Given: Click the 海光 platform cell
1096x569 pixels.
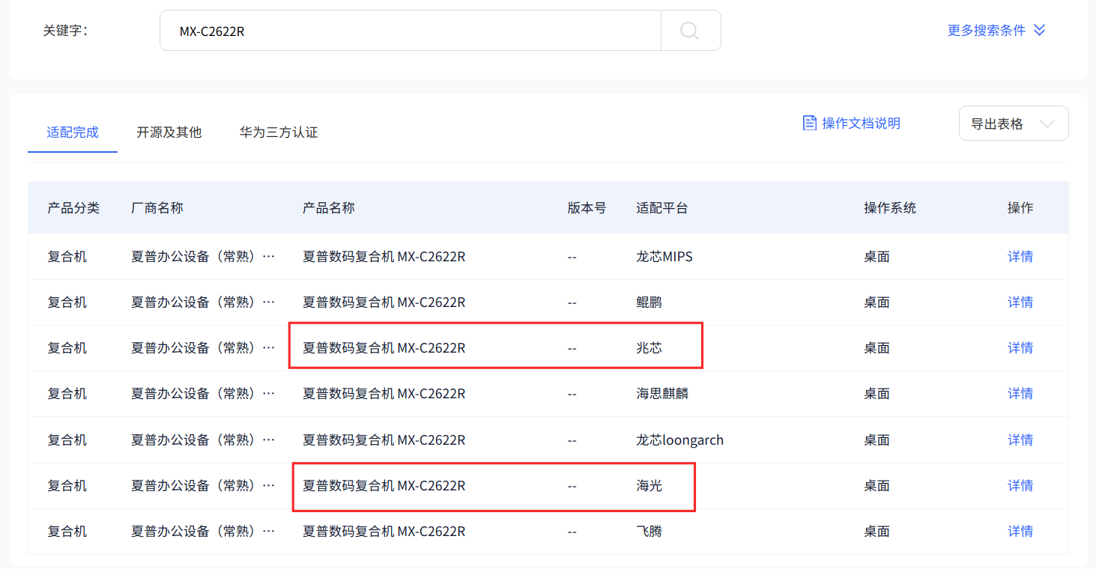Looking at the screenshot, I should coord(650,486).
